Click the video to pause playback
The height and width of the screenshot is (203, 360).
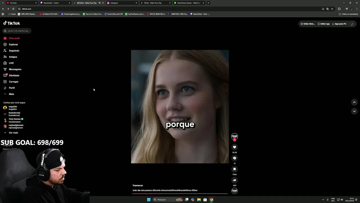coord(180,107)
